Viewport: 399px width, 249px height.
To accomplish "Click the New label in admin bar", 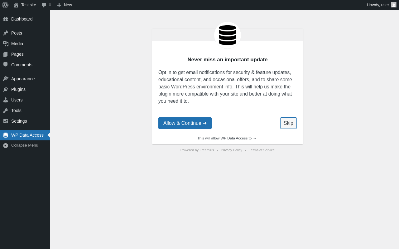I will click(x=68, y=5).
